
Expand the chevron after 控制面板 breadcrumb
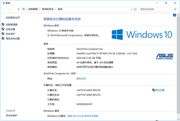(x=40, y=9)
